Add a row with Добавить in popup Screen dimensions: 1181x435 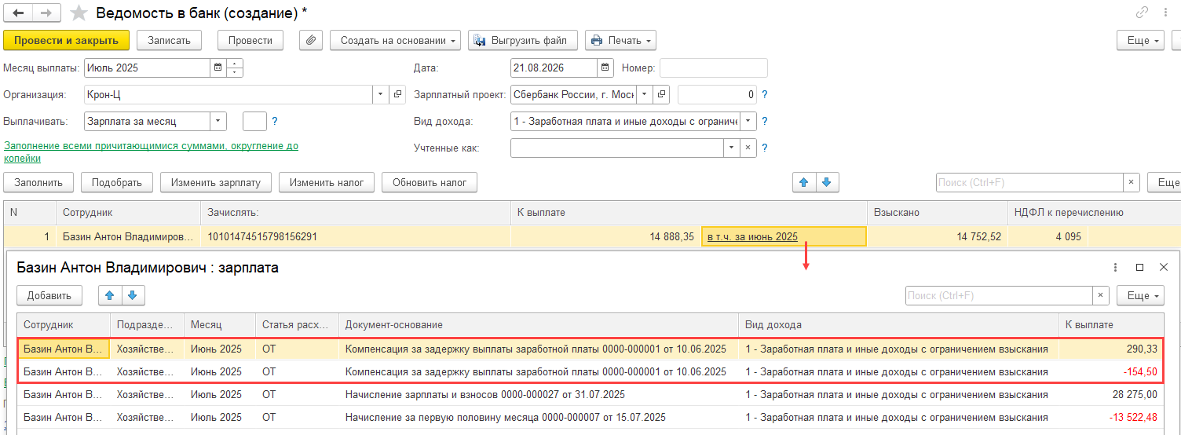[x=49, y=295]
